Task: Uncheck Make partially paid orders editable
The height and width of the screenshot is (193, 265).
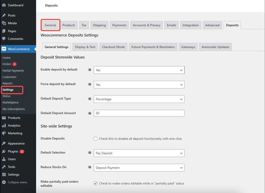Action: coord(96,183)
